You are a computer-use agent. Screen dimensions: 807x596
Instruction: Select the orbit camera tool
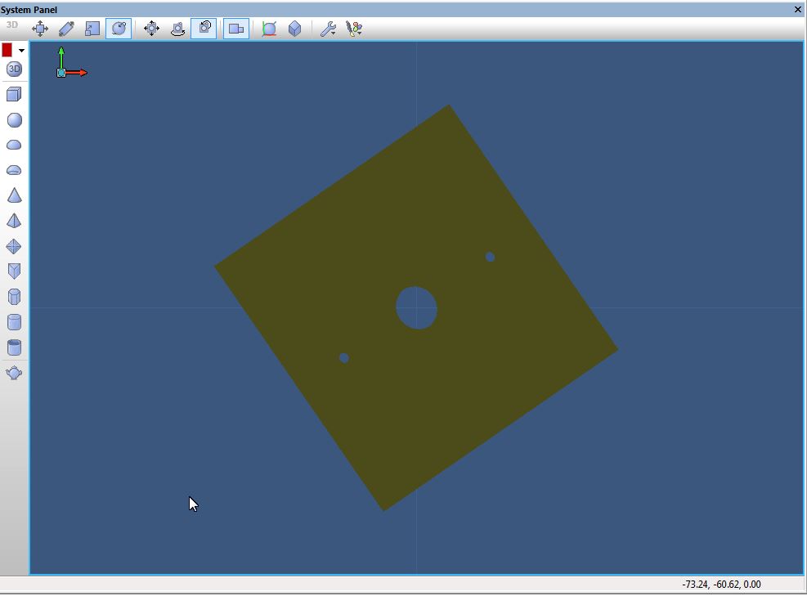(x=177, y=29)
